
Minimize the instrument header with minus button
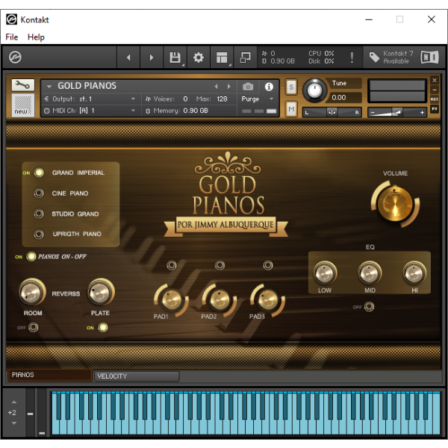tap(435, 90)
